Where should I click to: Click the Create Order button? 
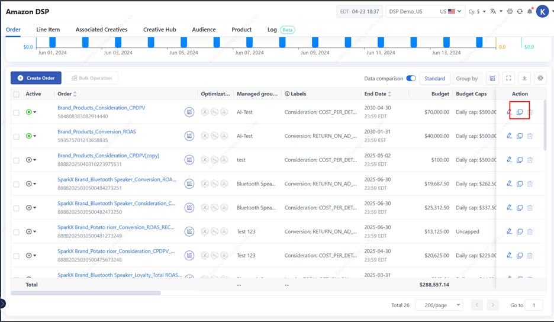click(36, 78)
